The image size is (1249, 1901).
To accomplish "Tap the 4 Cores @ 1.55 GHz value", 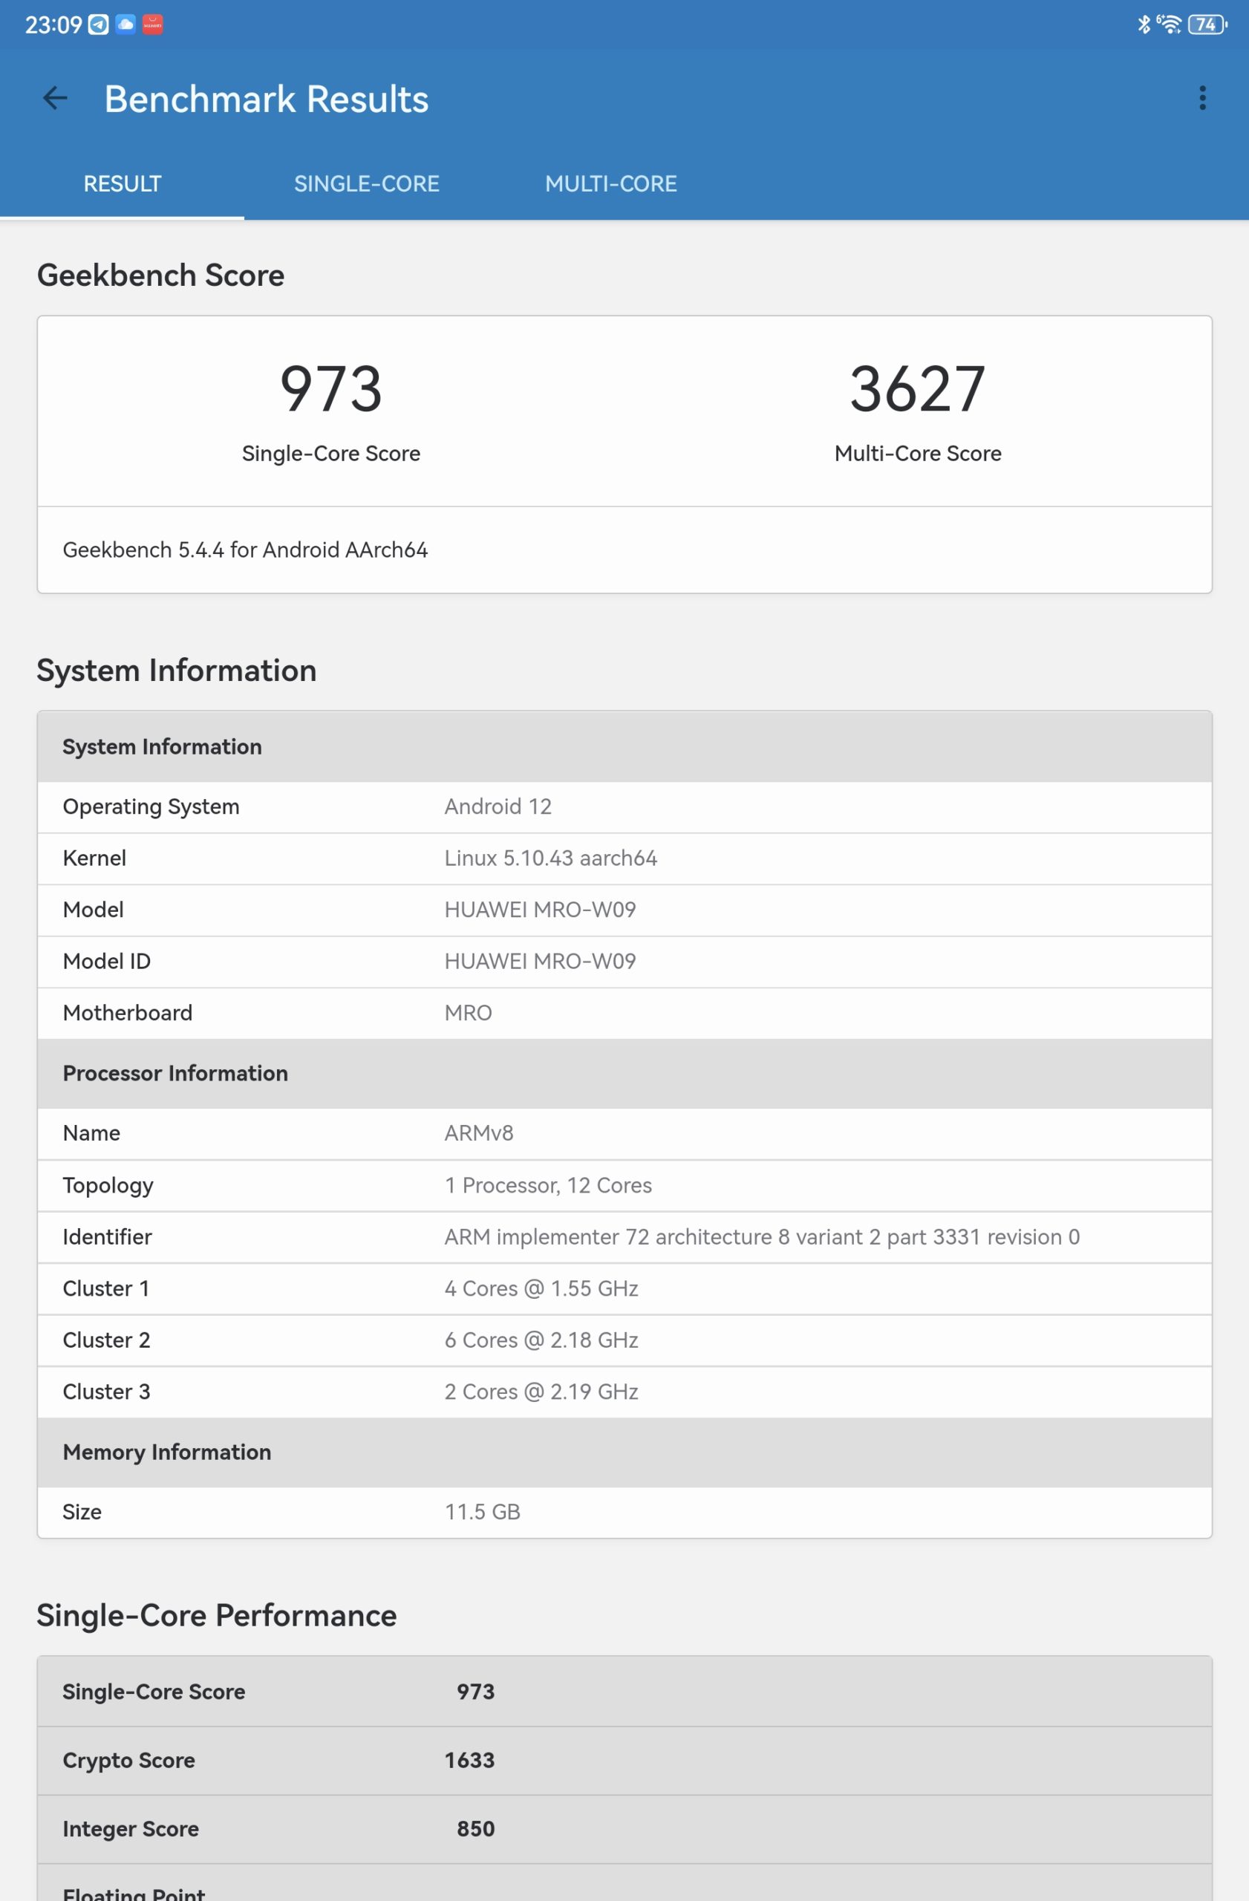I will pyautogui.click(x=541, y=1288).
